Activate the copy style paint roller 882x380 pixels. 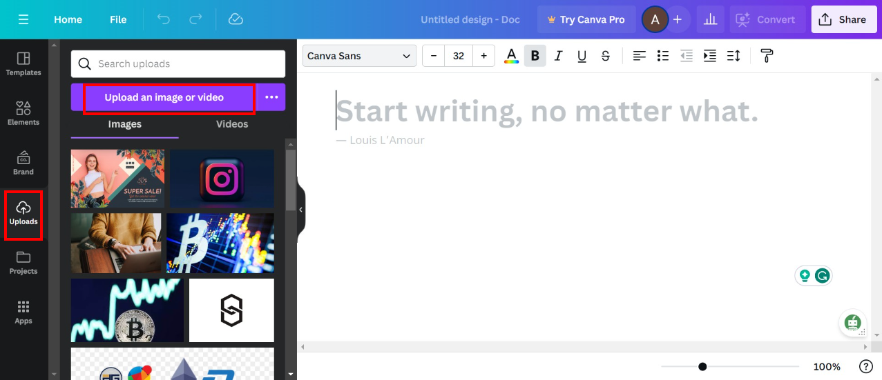(767, 56)
